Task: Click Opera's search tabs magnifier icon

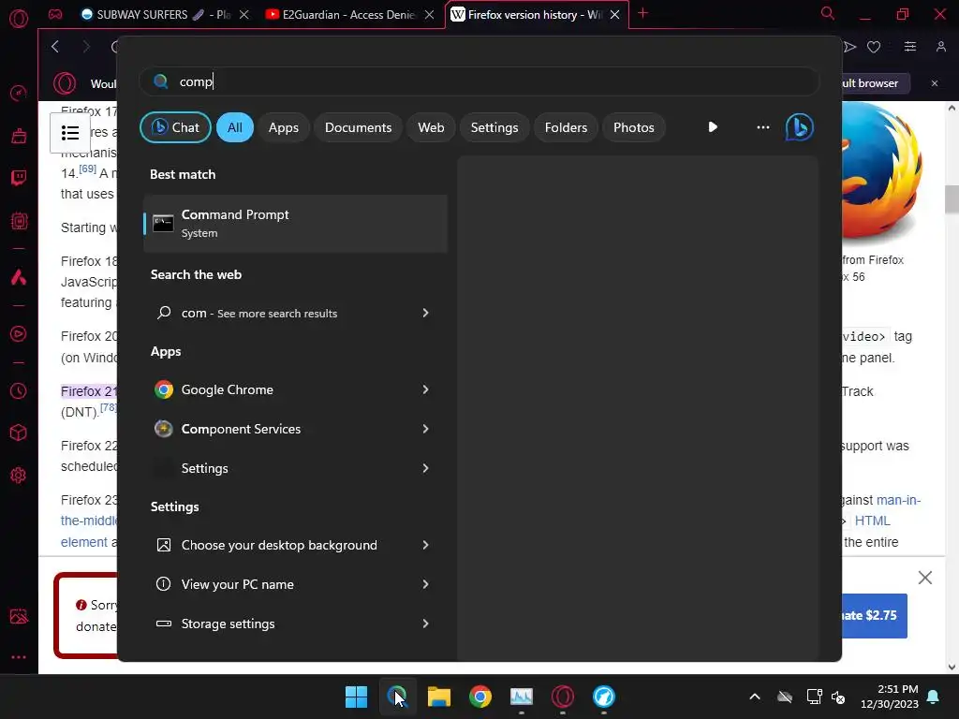Action: (828, 13)
